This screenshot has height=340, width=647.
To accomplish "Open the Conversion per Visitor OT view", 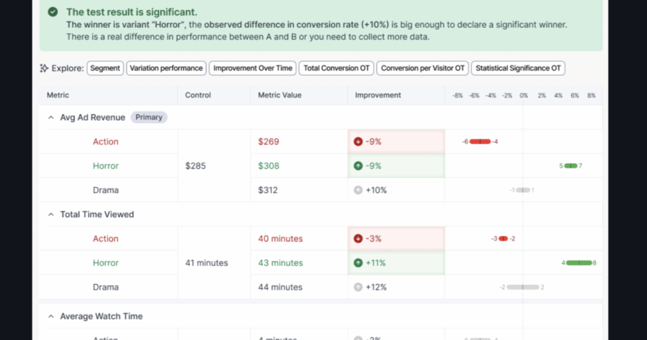I will 422,68.
